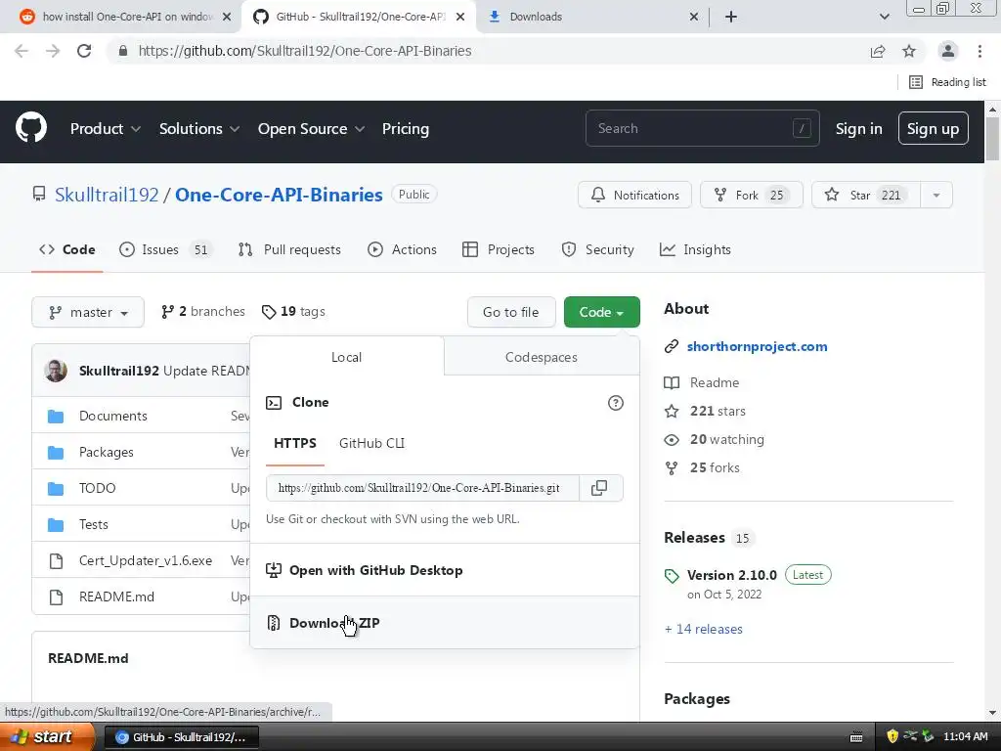The width and height of the screenshot is (1001, 751).
Task: Star the repository
Action: [866, 195]
